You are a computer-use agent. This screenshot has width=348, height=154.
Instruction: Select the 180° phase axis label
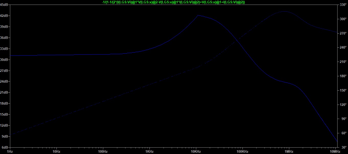pyautogui.click(x=343, y=76)
